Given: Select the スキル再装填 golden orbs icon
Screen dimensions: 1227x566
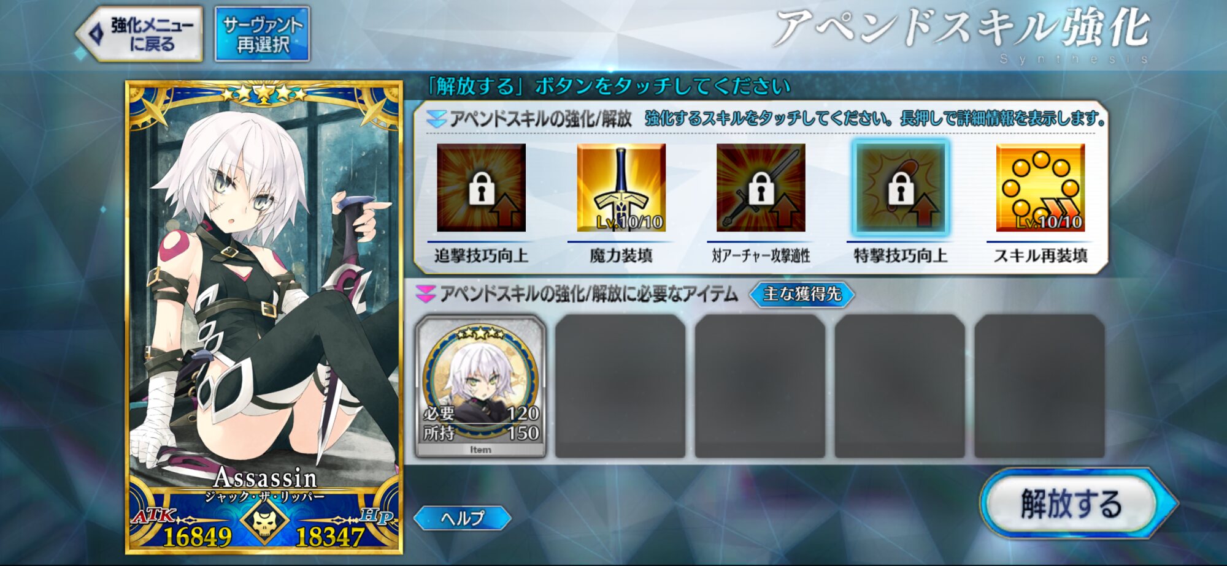Looking at the screenshot, I should coord(1040,187).
